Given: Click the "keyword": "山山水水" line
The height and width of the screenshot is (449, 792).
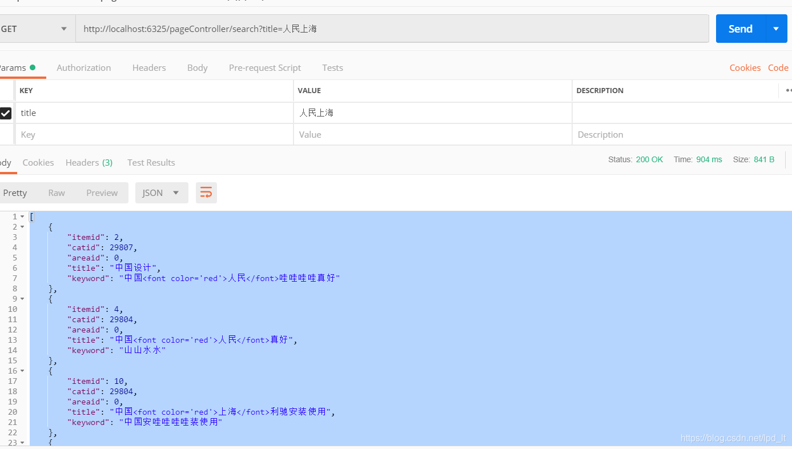Looking at the screenshot, I should tap(116, 350).
